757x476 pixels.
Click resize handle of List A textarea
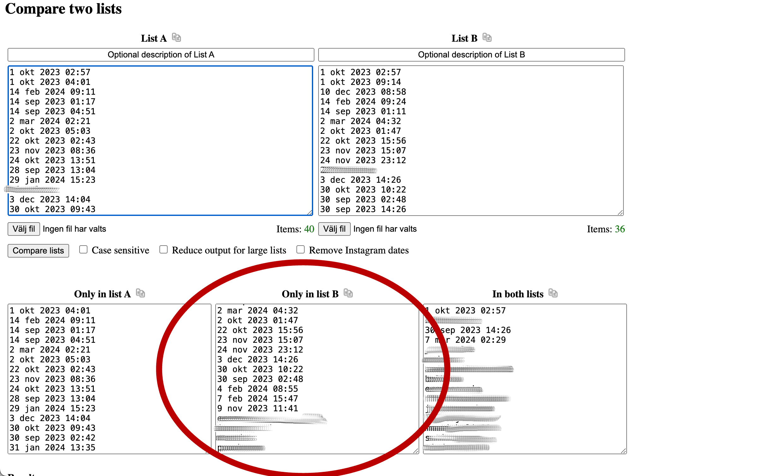pyautogui.click(x=310, y=212)
